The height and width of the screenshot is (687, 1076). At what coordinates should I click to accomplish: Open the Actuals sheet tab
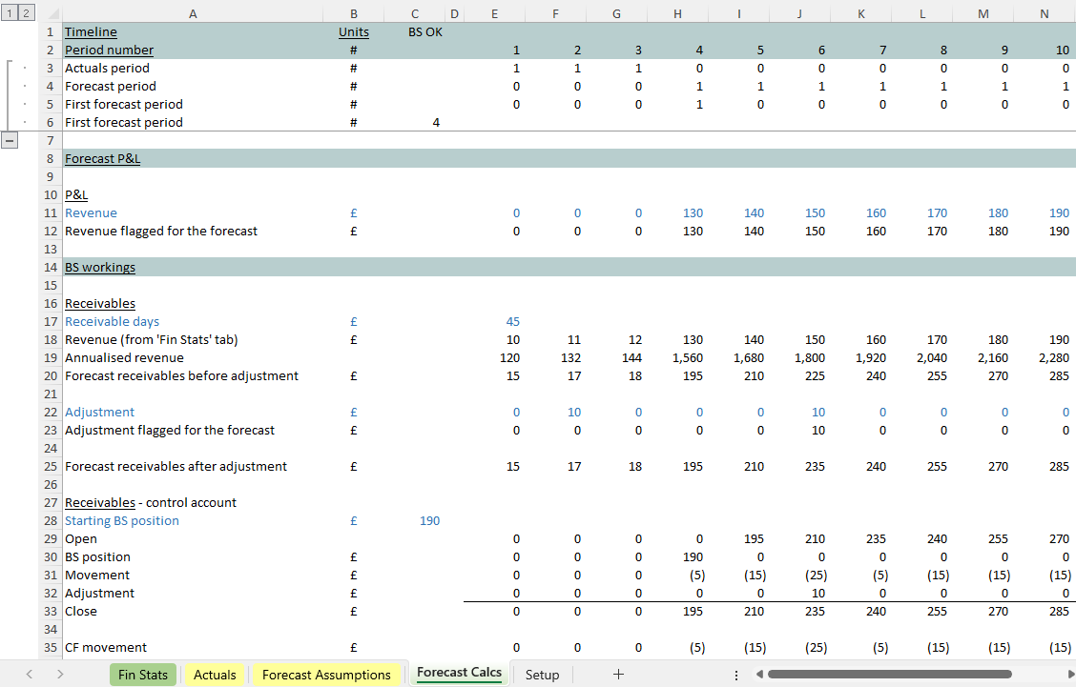click(x=215, y=675)
